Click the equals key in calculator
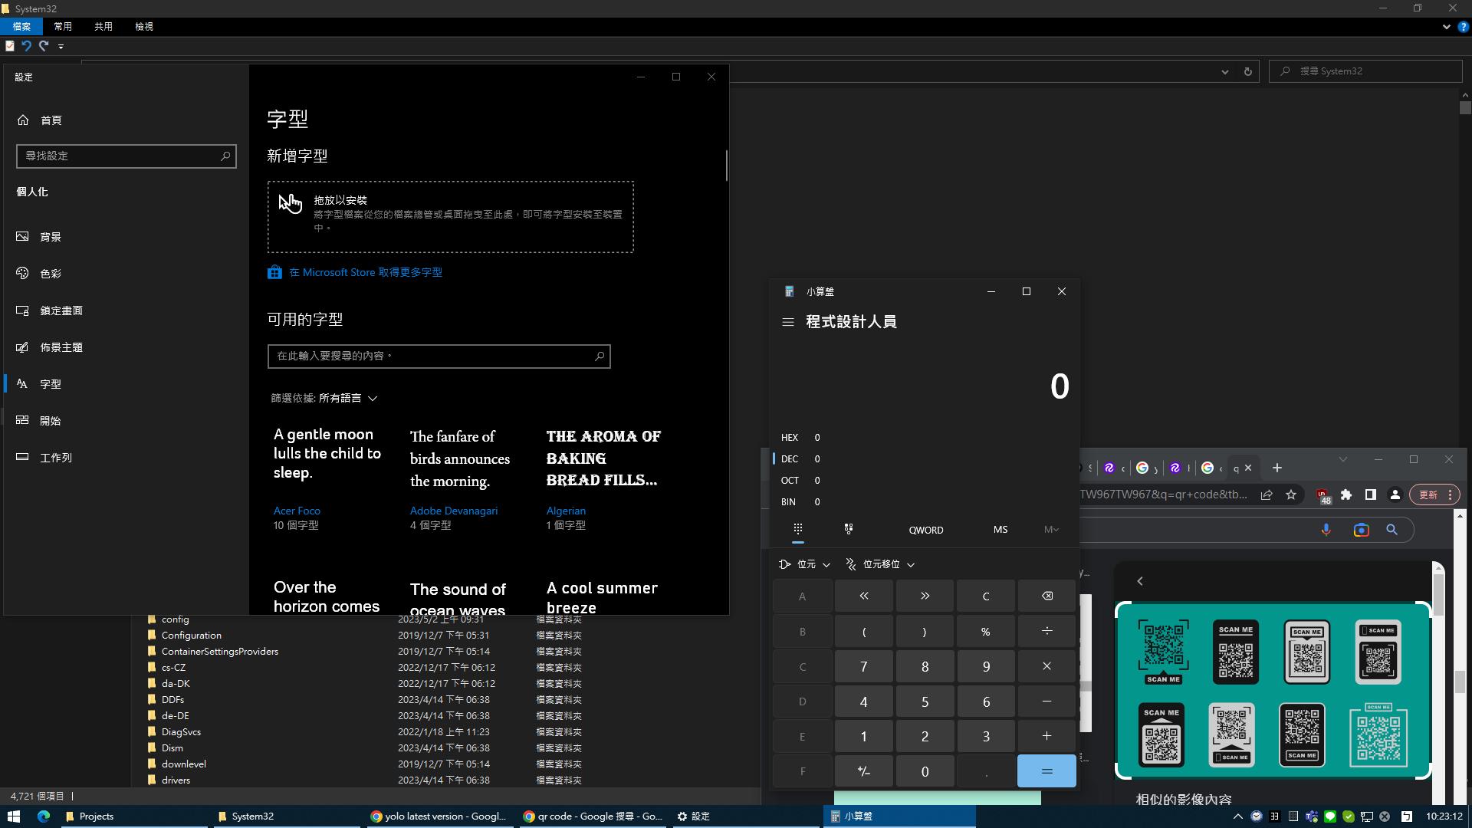This screenshot has width=1472, height=828. click(x=1046, y=771)
